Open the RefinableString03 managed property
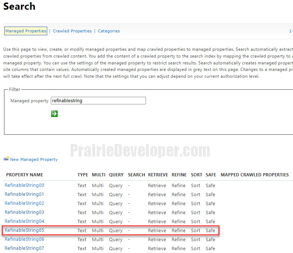The image size is (293, 253). click(24, 212)
